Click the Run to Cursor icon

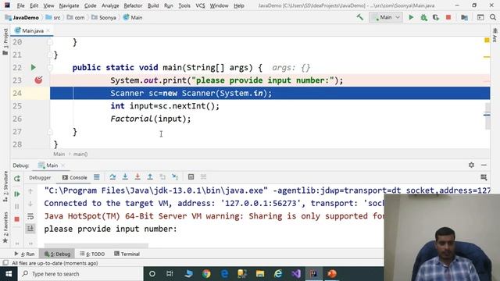[175, 177]
